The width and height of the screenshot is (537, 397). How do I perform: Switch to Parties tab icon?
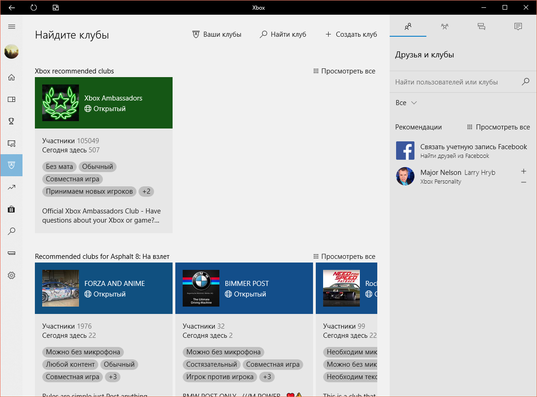click(445, 26)
